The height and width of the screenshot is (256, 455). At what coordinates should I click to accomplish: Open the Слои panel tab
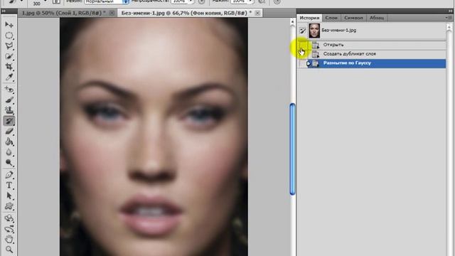(331, 18)
